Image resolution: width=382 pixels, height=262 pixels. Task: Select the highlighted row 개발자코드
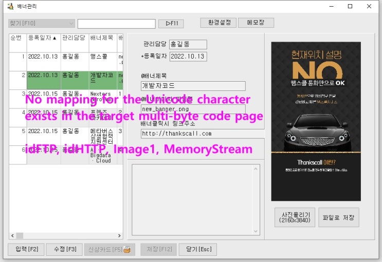click(66, 80)
